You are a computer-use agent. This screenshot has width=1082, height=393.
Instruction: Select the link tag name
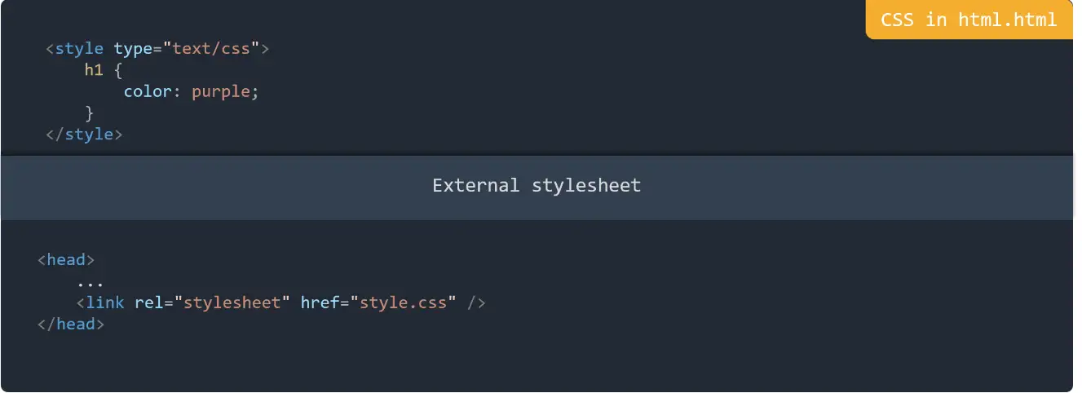104,302
